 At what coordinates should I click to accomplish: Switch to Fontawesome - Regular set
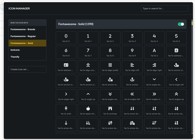27,36
